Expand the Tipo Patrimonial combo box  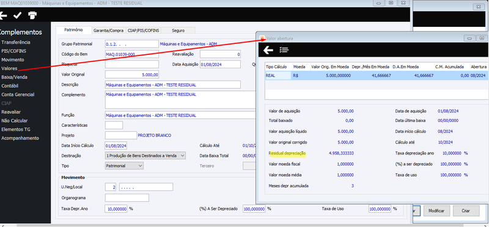click(124, 165)
